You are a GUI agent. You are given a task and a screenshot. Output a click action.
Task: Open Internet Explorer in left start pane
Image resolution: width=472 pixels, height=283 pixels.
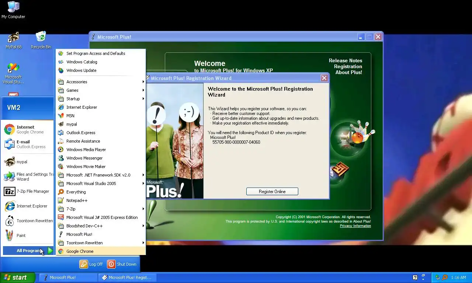coord(28,206)
